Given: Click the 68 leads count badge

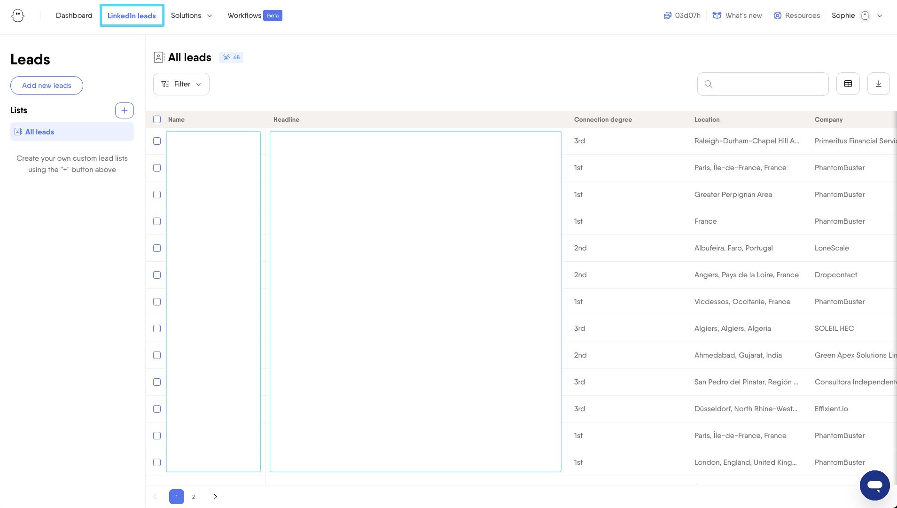Looking at the screenshot, I should 231,57.
